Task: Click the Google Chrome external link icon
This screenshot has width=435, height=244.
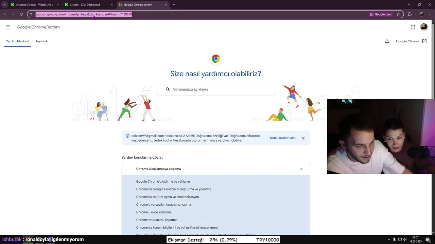Action: tap(424, 41)
